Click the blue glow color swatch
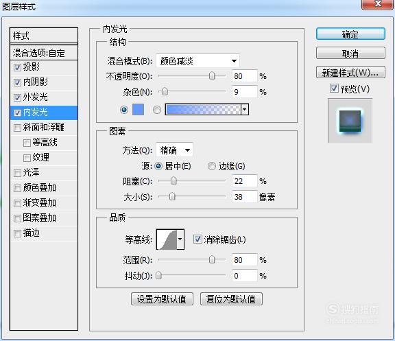The height and width of the screenshot is (341, 395). click(x=139, y=110)
